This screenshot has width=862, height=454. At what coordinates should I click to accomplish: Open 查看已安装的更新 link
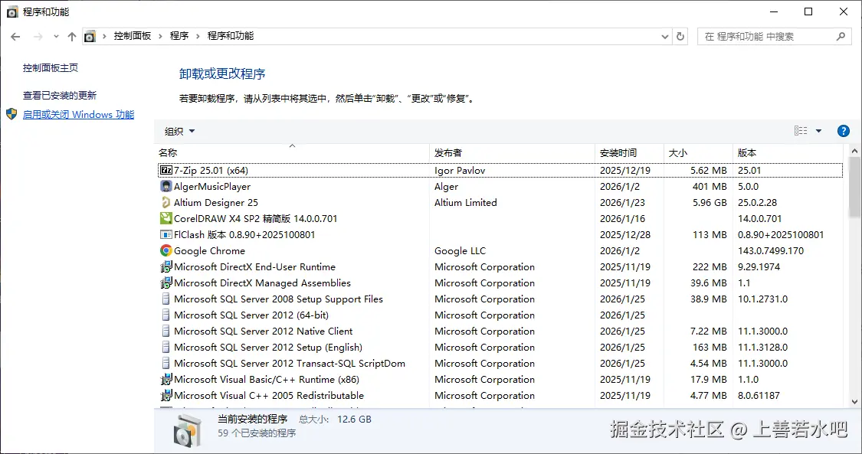coord(59,96)
